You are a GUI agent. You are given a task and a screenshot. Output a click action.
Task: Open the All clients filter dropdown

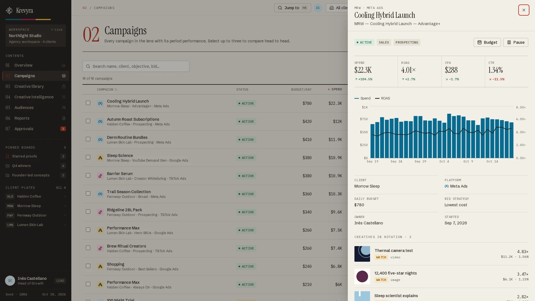337,8
